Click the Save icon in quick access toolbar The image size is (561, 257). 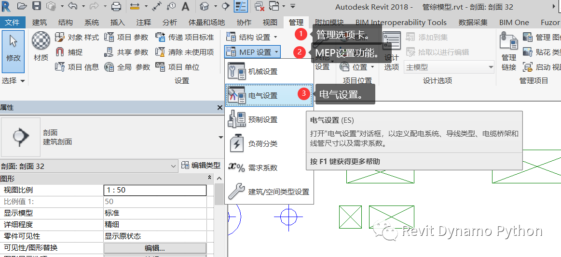(37, 6)
